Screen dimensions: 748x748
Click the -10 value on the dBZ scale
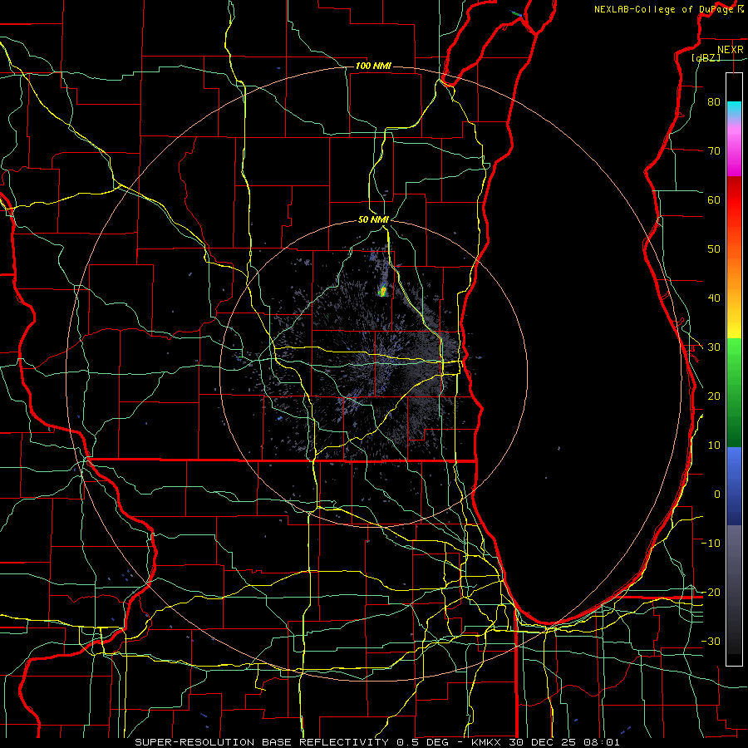pyautogui.click(x=711, y=544)
